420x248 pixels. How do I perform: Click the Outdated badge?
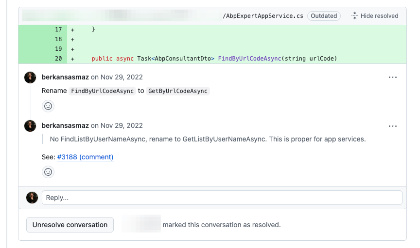point(324,16)
